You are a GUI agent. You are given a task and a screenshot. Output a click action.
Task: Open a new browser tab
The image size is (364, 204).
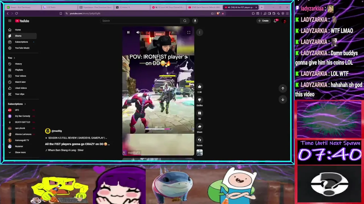[x=262, y=7]
